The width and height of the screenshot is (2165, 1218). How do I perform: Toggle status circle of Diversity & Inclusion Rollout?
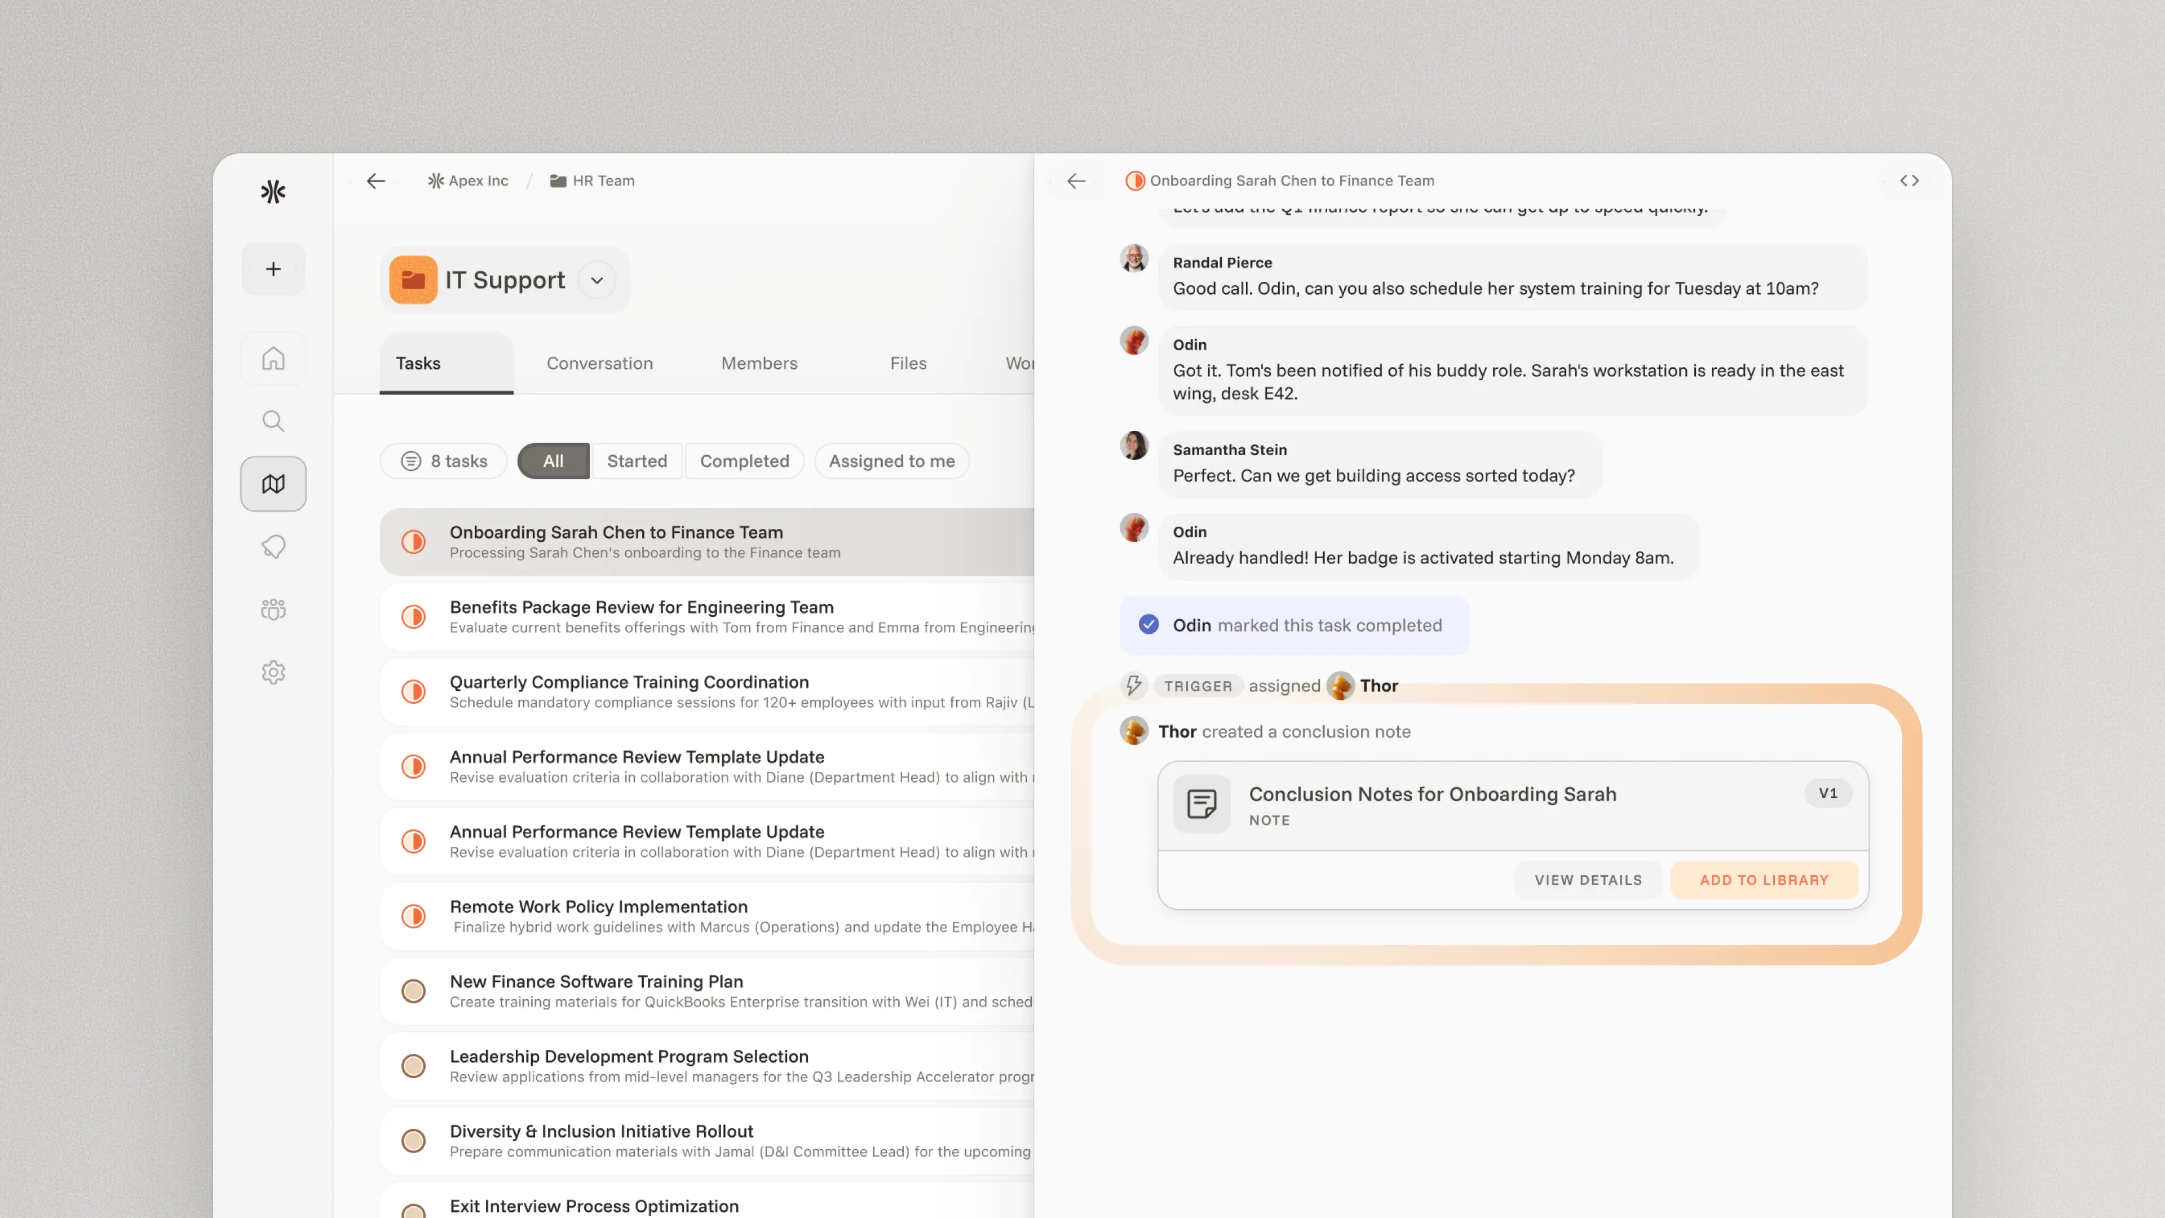(413, 1141)
